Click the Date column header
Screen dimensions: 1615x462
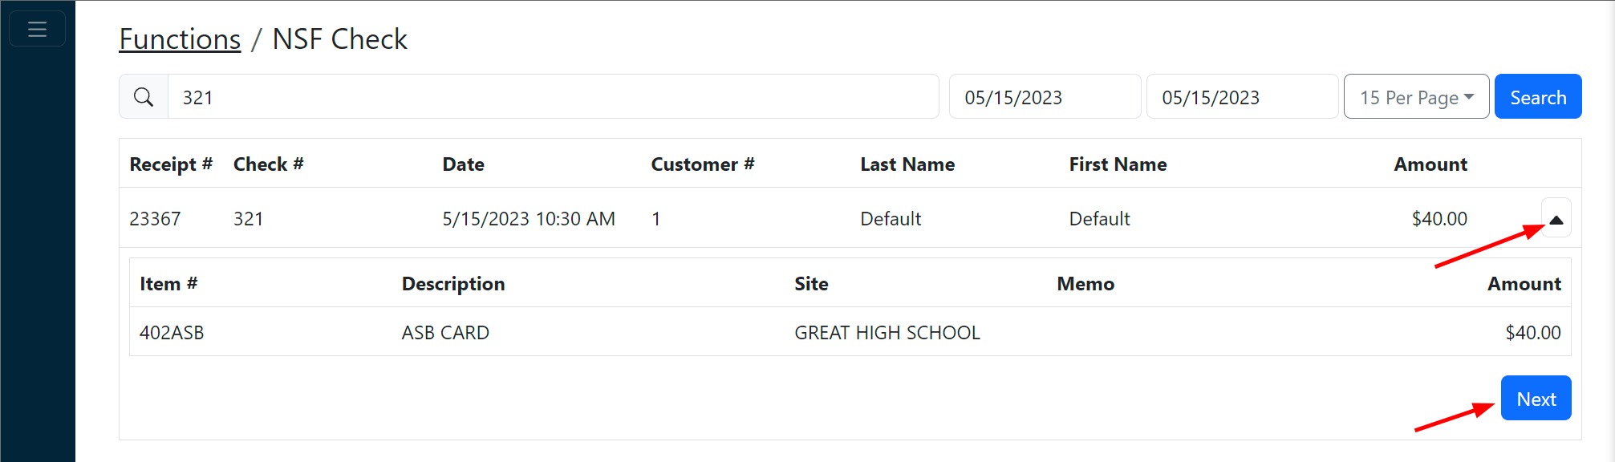point(463,164)
